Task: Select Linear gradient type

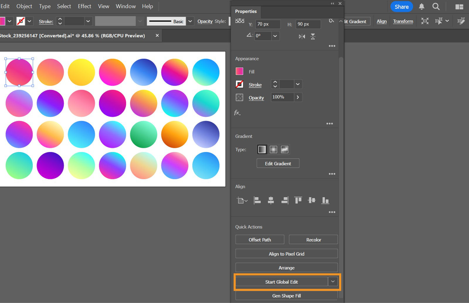Action: click(x=262, y=150)
